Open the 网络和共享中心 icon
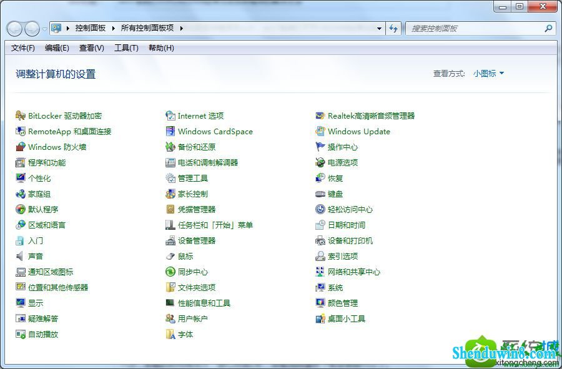 pos(320,272)
